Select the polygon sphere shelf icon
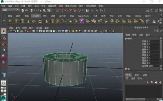This screenshot has height=101, width=163. pyautogui.click(x=10, y=21)
